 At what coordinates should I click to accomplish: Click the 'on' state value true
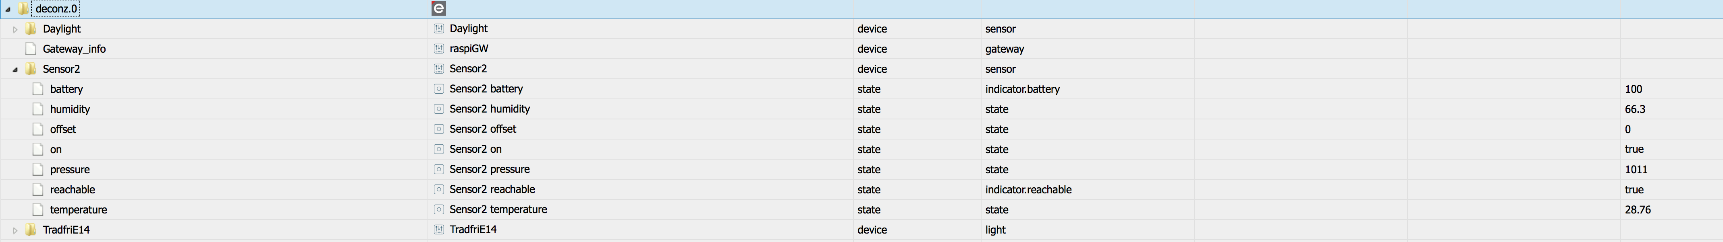point(1634,149)
